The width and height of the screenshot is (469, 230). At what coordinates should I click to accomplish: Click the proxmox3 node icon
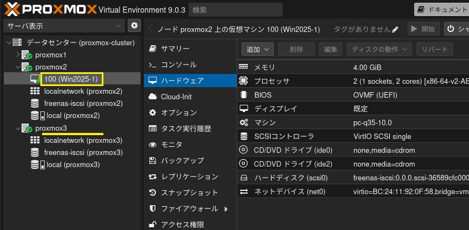27,129
